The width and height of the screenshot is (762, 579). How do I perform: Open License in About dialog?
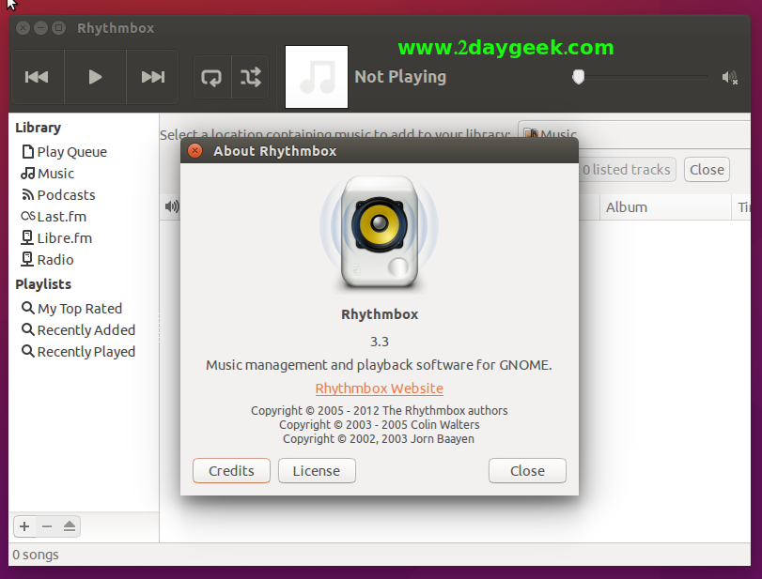pos(317,471)
